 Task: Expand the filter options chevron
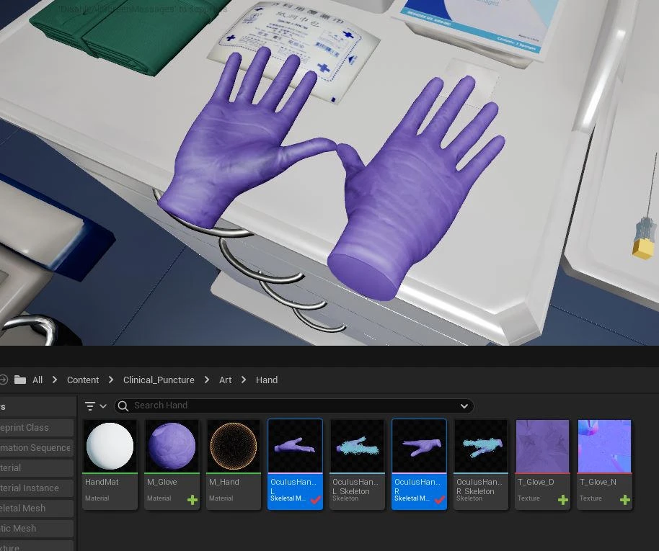tap(103, 406)
